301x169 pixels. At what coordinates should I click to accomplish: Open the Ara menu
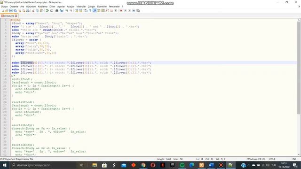(22, 7)
